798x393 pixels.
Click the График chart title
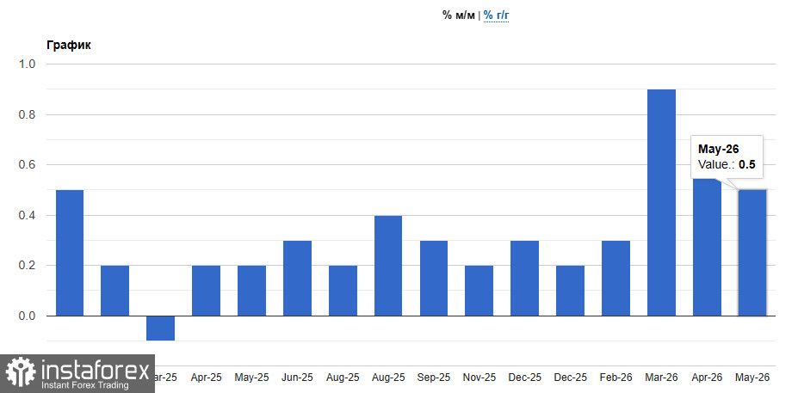(69, 45)
